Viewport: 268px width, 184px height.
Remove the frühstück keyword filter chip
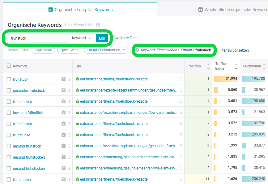(137, 50)
